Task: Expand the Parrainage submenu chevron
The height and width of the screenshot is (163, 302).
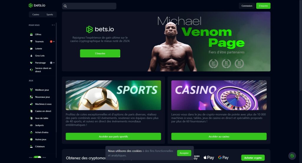Action: pos(54,63)
